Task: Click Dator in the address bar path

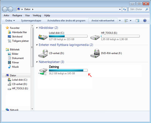Action: coord(28,9)
